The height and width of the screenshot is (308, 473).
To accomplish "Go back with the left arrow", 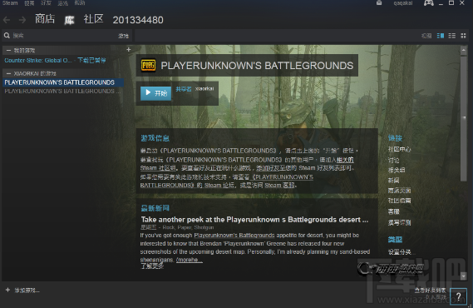I will 7,20.
